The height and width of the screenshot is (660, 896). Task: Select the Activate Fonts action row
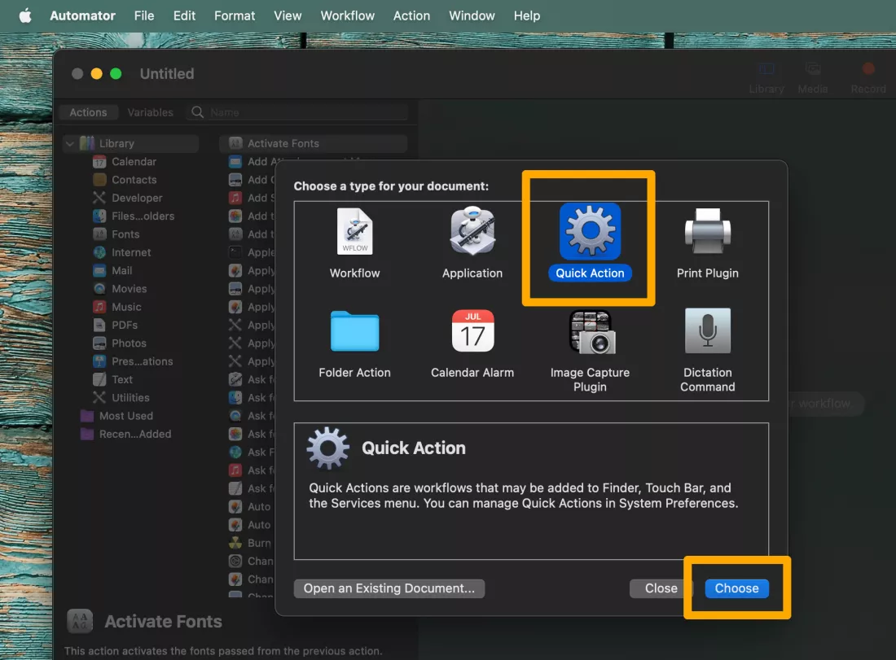tap(313, 143)
